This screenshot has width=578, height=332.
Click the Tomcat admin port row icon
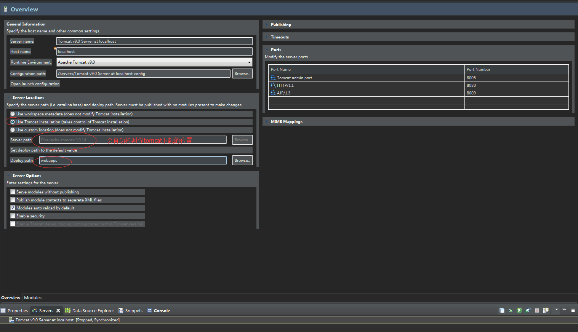[x=273, y=78]
